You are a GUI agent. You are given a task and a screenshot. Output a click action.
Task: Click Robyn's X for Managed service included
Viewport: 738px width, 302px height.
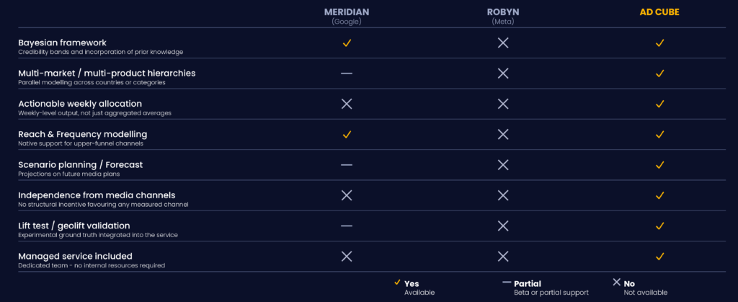[x=503, y=257]
